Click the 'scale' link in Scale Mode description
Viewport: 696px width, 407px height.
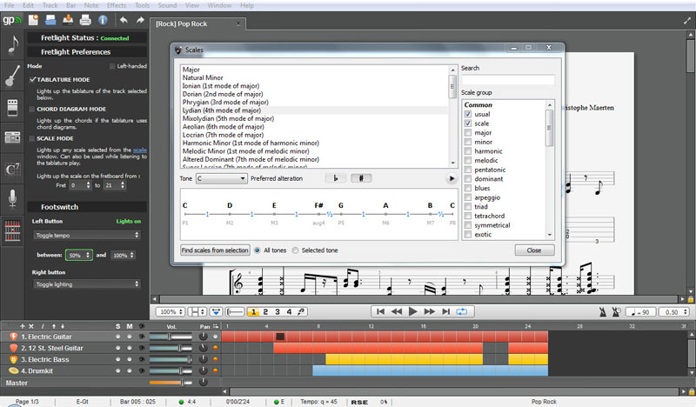coord(139,150)
